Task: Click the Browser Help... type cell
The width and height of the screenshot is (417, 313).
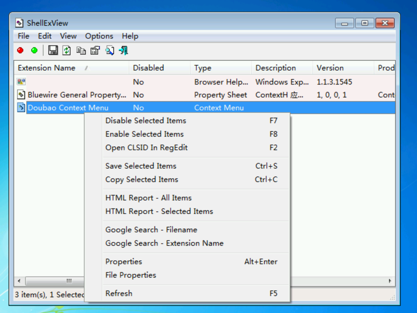Action: pos(221,82)
